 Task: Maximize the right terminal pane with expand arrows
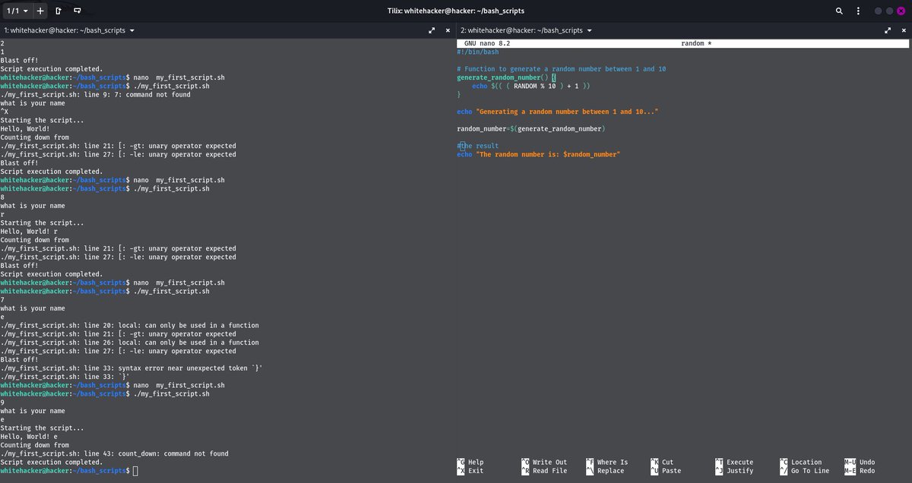click(x=888, y=30)
